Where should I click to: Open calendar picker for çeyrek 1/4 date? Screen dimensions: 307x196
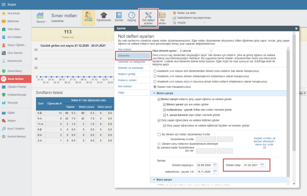click(215, 172)
